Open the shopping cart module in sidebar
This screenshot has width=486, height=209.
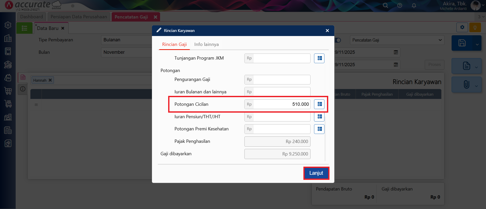pyautogui.click(x=8, y=91)
